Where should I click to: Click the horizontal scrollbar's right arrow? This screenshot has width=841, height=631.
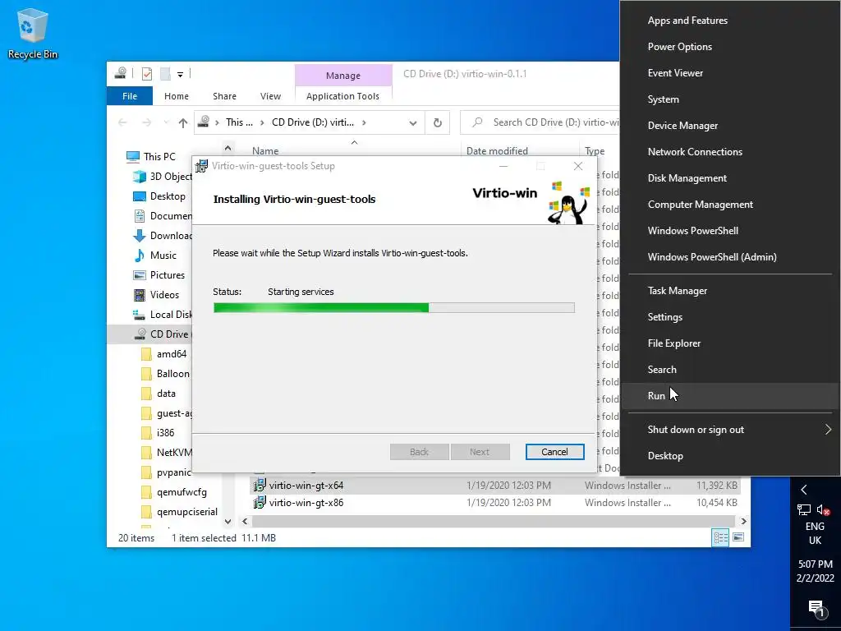tap(743, 521)
